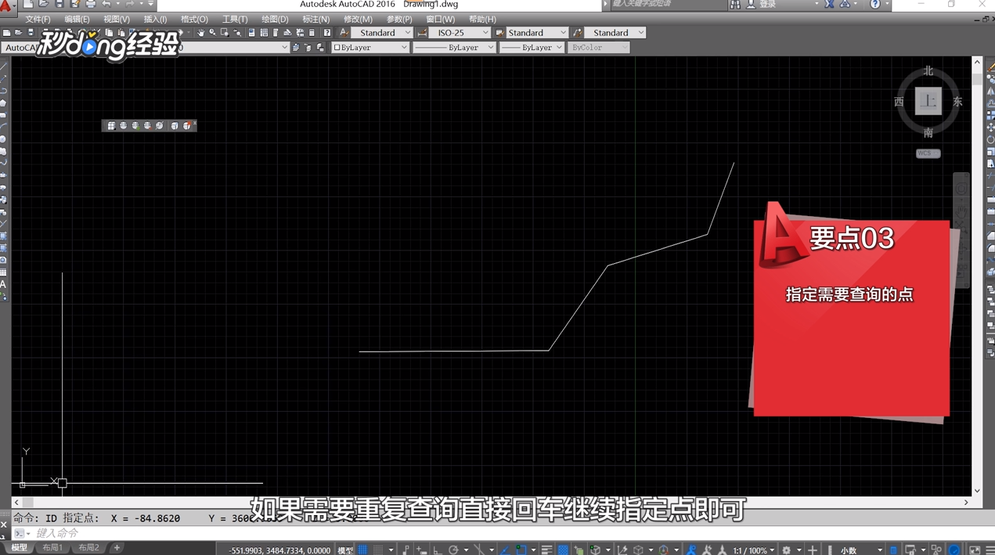Select the Line tool in left draw toolbar
Image resolution: width=995 pixels, height=555 pixels.
point(4,67)
